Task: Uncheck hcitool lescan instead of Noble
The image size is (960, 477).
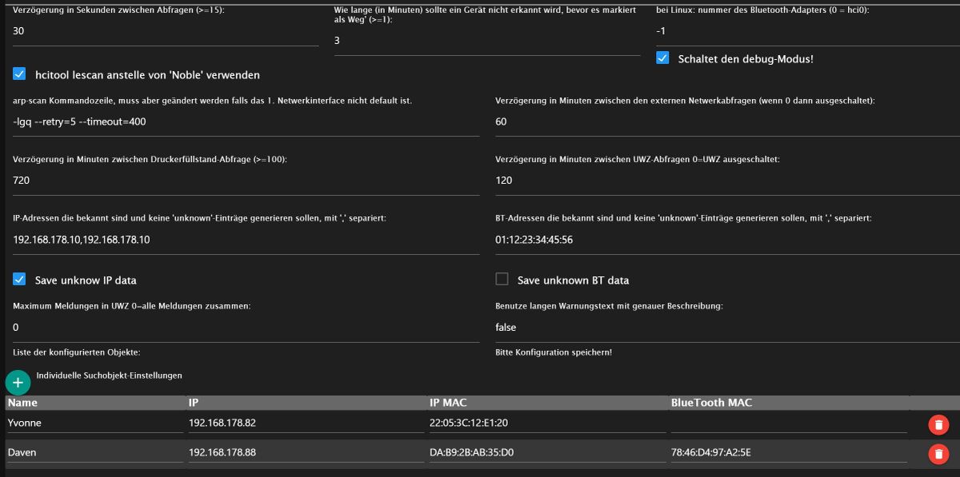Action: (x=20, y=74)
